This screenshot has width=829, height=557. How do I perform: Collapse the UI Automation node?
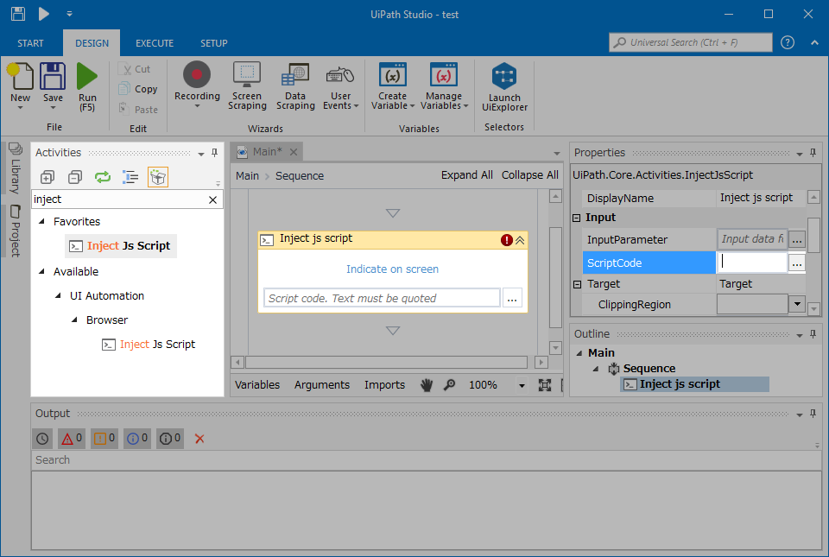[58, 296]
